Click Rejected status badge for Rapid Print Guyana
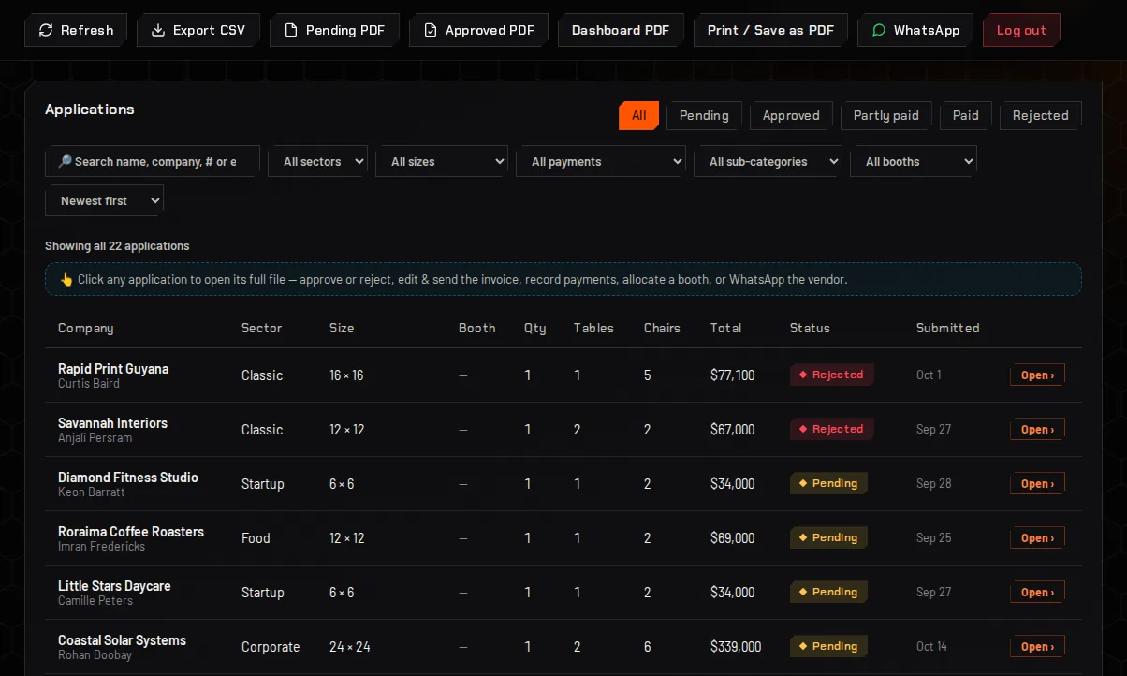This screenshot has height=676, width=1127. click(x=832, y=375)
